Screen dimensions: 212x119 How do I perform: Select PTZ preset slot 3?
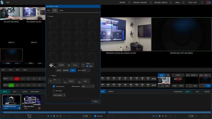tap(79, 24)
